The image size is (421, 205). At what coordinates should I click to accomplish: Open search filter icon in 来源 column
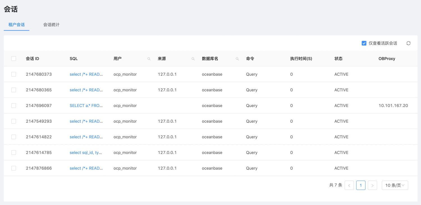tap(193, 59)
